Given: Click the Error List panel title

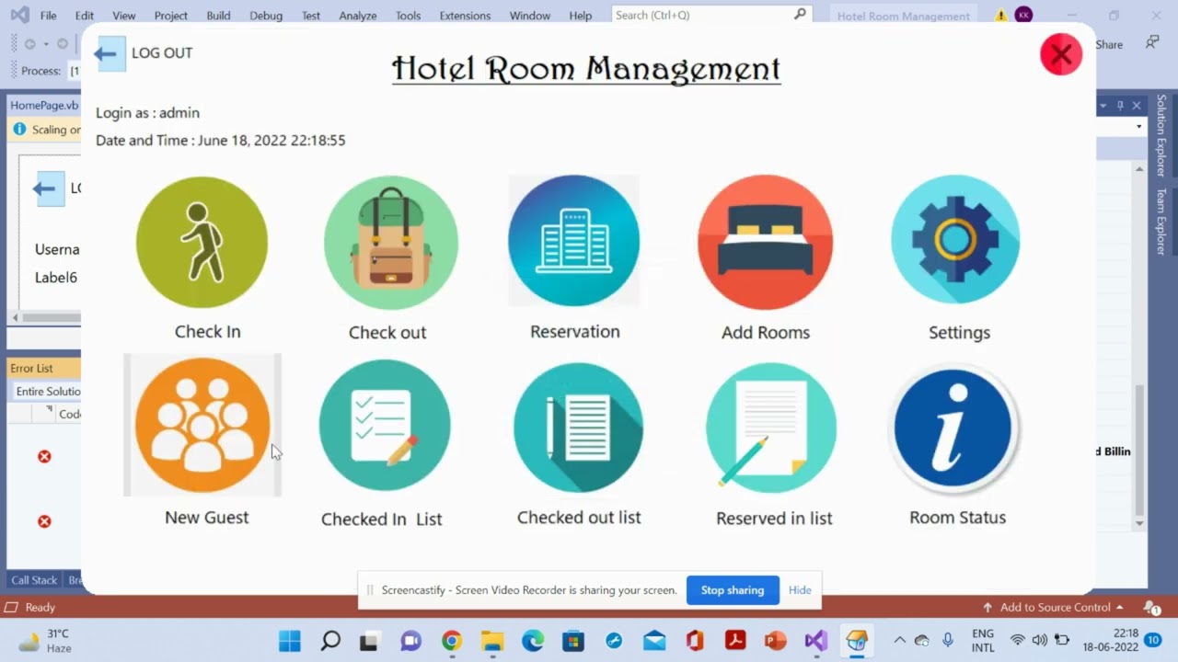Looking at the screenshot, I should tap(32, 368).
